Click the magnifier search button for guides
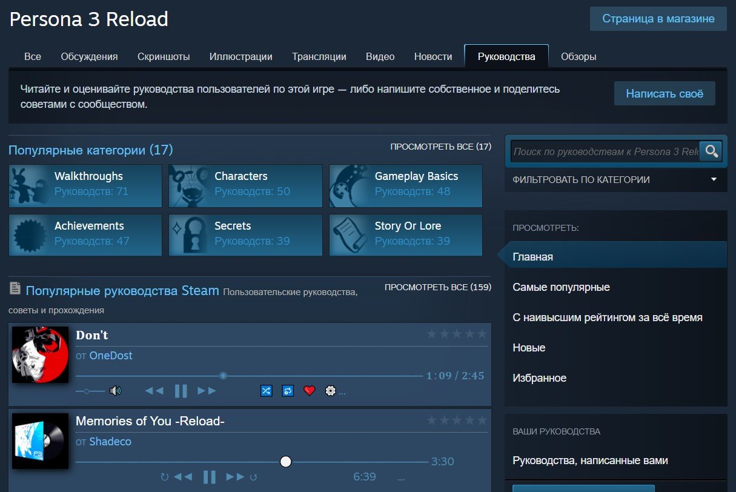This screenshot has height=492, width=736. click(x=711, y=151)
